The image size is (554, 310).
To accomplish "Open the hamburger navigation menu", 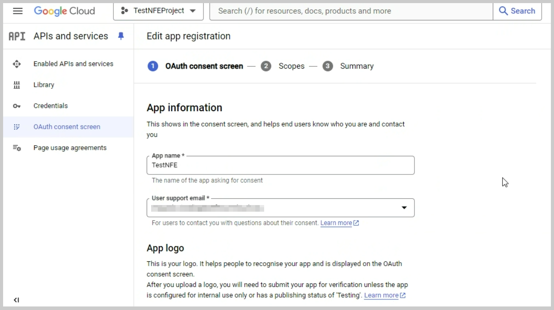I will pyautogui.click(x=18, y=11).
